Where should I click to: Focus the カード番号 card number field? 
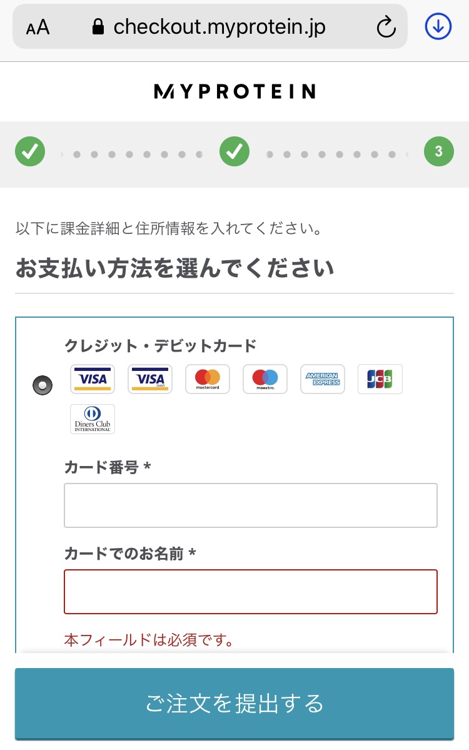click(x=250, y=505)
